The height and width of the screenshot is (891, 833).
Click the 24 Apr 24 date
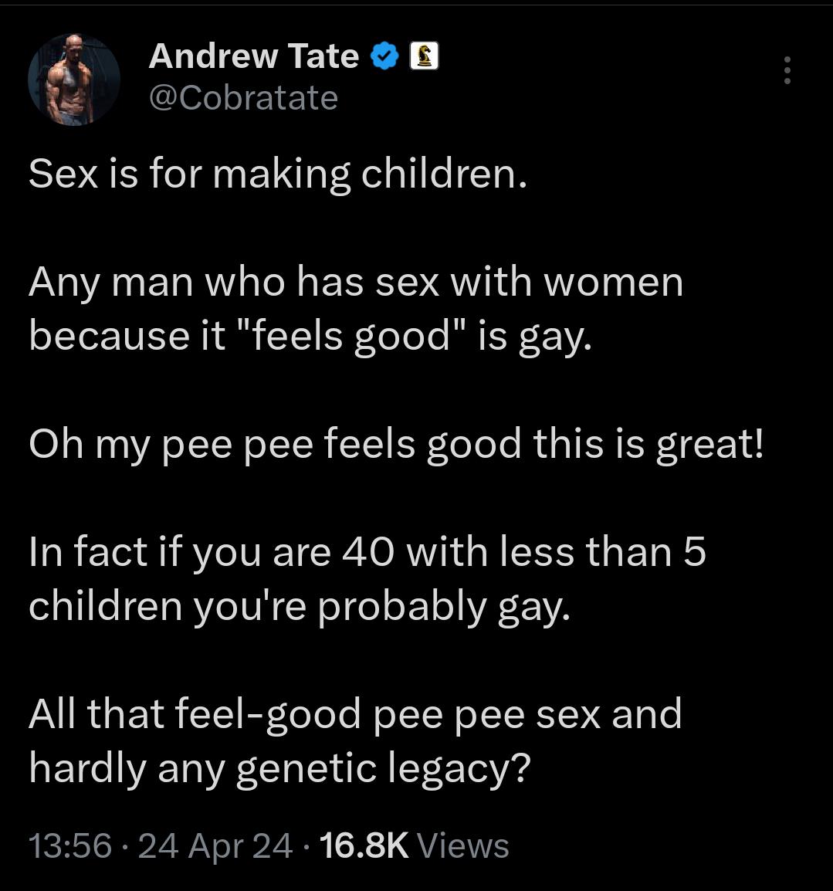[x=215, y=845]
